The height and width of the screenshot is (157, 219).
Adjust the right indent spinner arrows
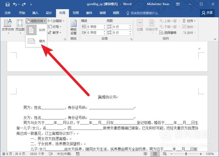(x=104, y=33)
